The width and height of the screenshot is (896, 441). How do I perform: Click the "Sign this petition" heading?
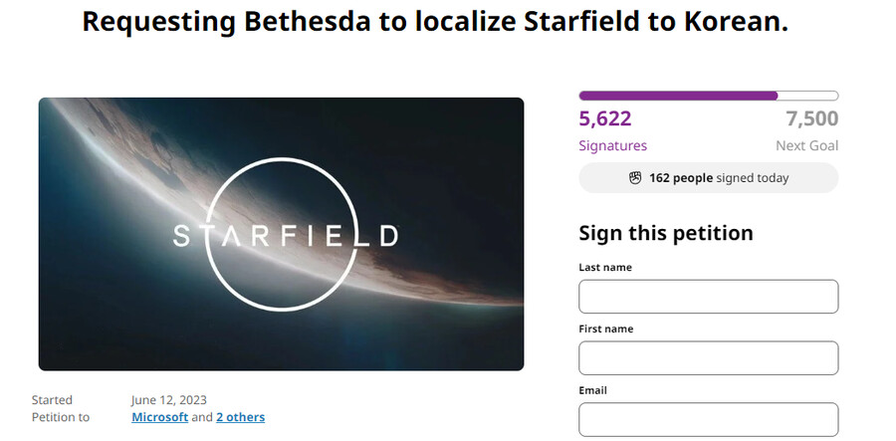coord(666,233)
